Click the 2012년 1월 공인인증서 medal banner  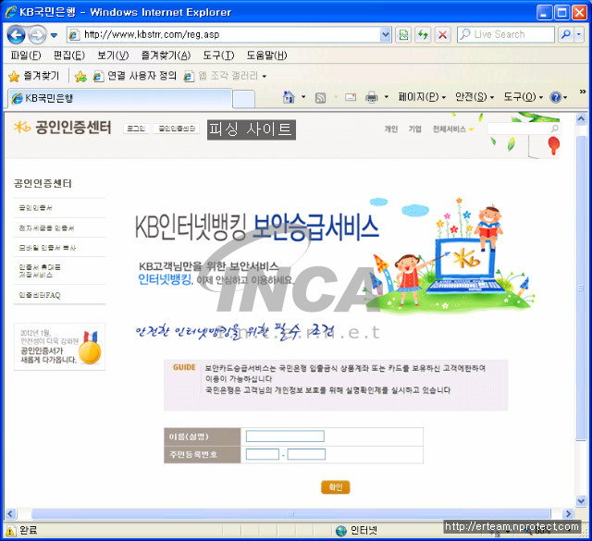(59, 347)
